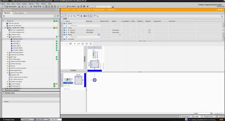Expand the PLC tags folder

pyautogui.click(x=7, y=57)
